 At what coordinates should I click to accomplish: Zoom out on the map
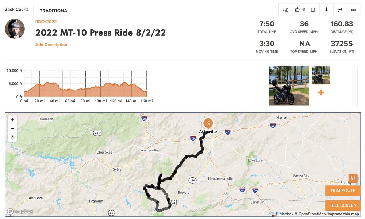12,129
